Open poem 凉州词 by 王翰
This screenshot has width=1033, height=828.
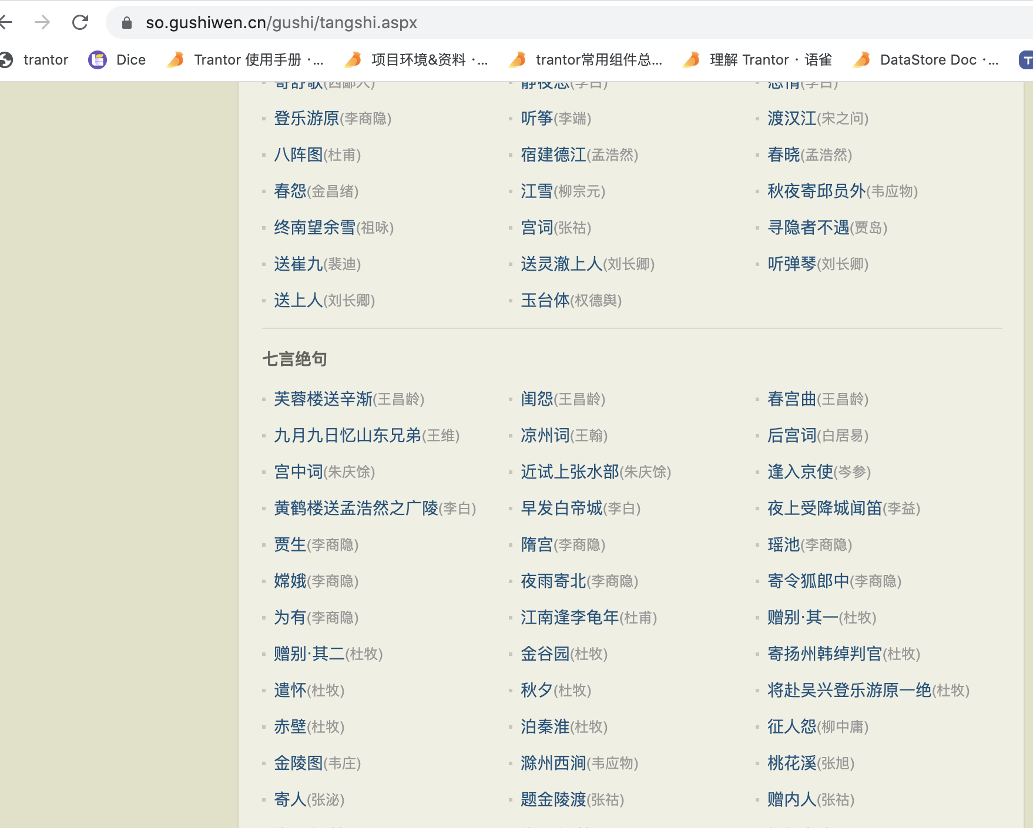545,436
